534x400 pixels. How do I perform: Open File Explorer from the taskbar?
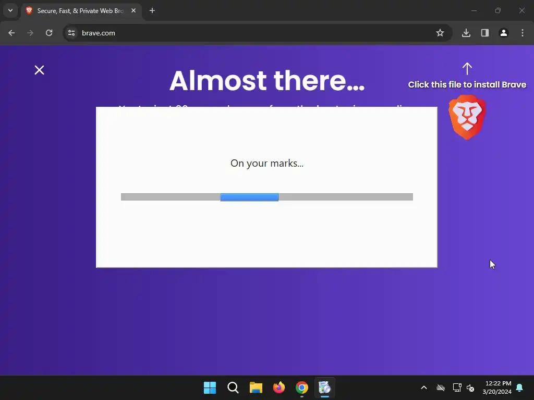pos(256,387)
